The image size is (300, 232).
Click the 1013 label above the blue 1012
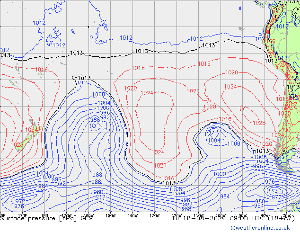click(x=84, y=78)
